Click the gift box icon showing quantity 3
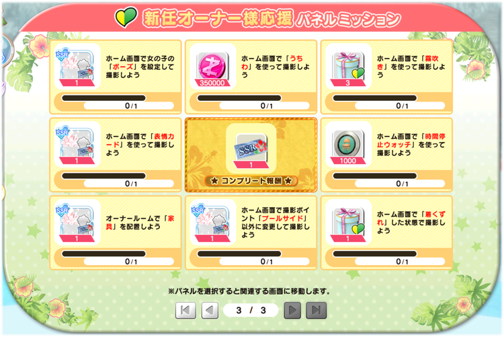504x337 pixels. [348, 67]
